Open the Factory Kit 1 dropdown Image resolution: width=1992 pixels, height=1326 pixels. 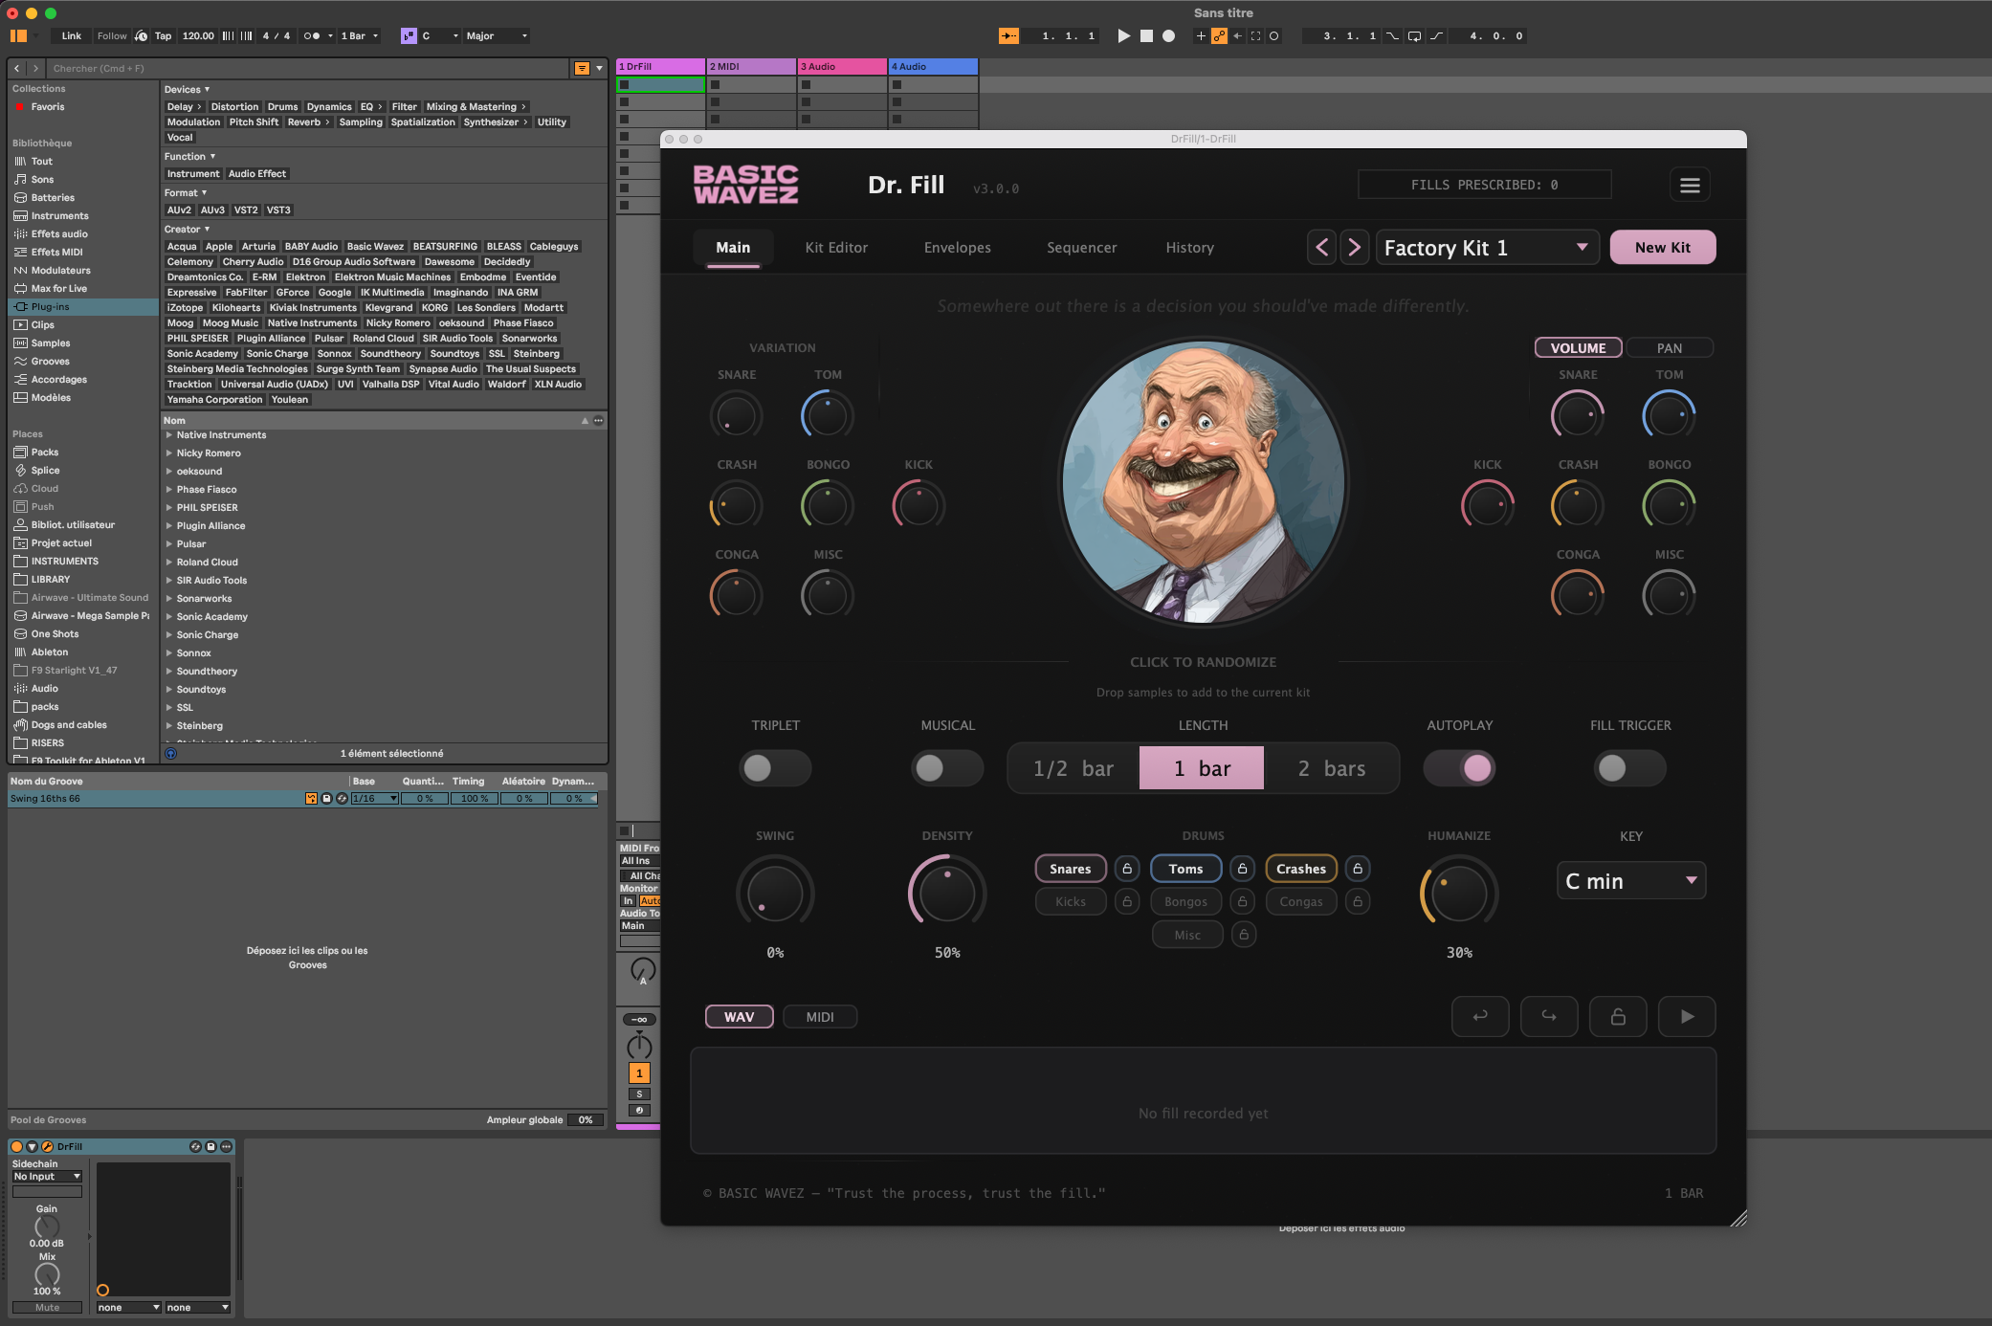point(1488,248)
